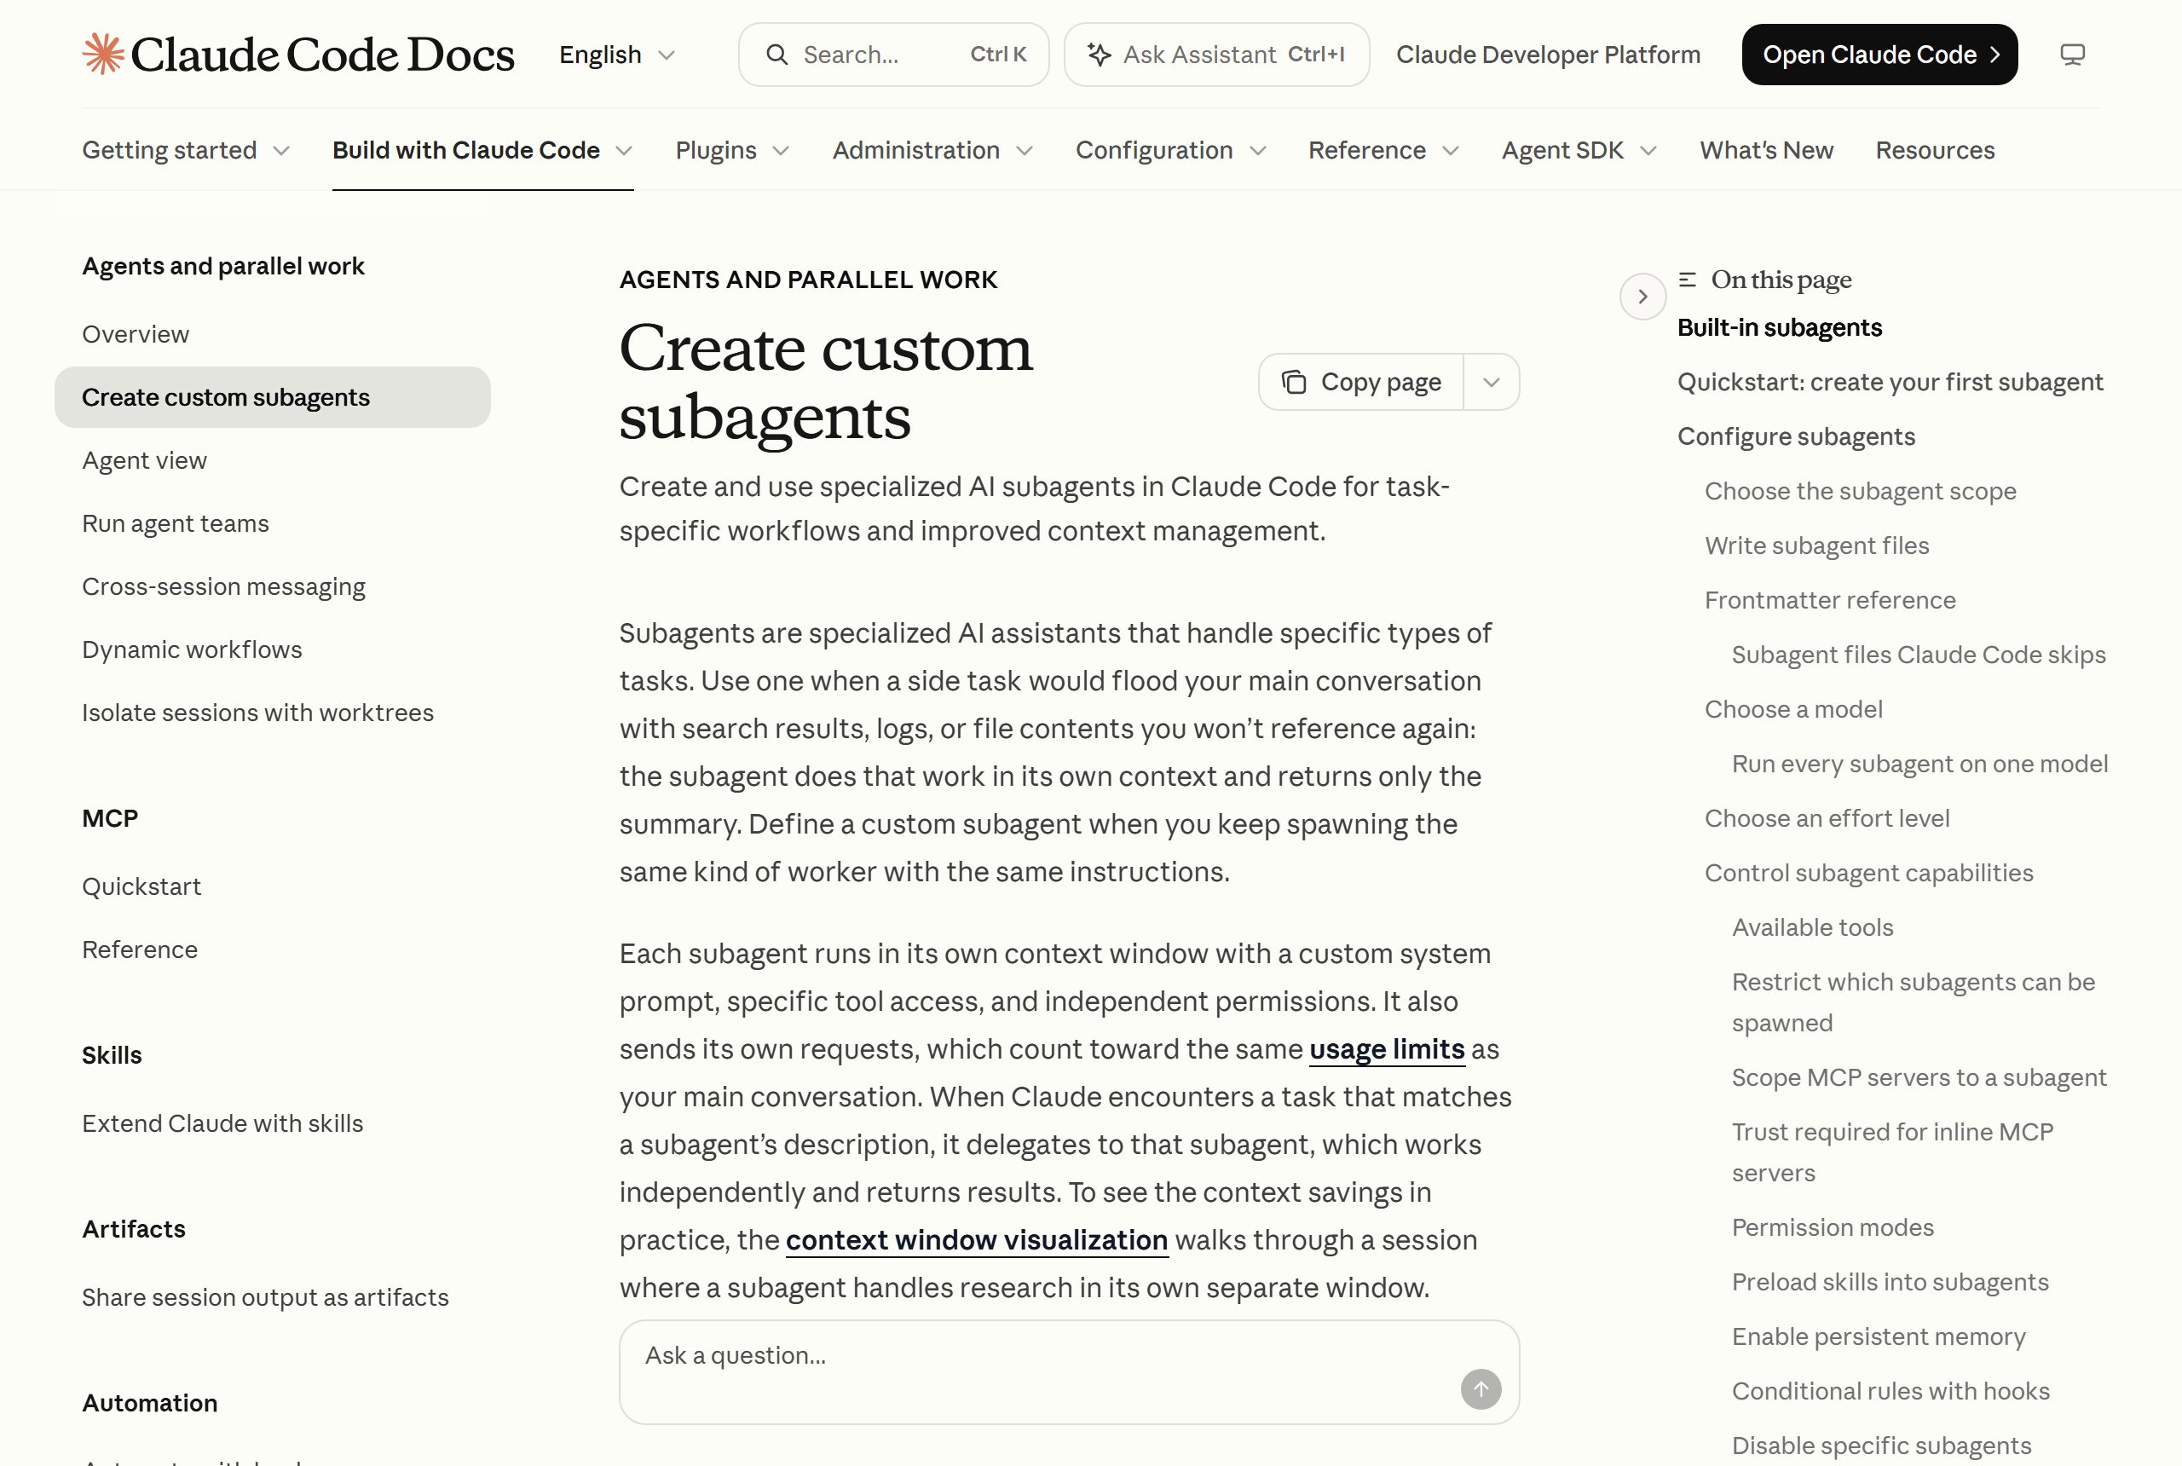Click the Copy page button
The image size is (2182, 1466).
pyautogui.click(x=1361, y=382)
